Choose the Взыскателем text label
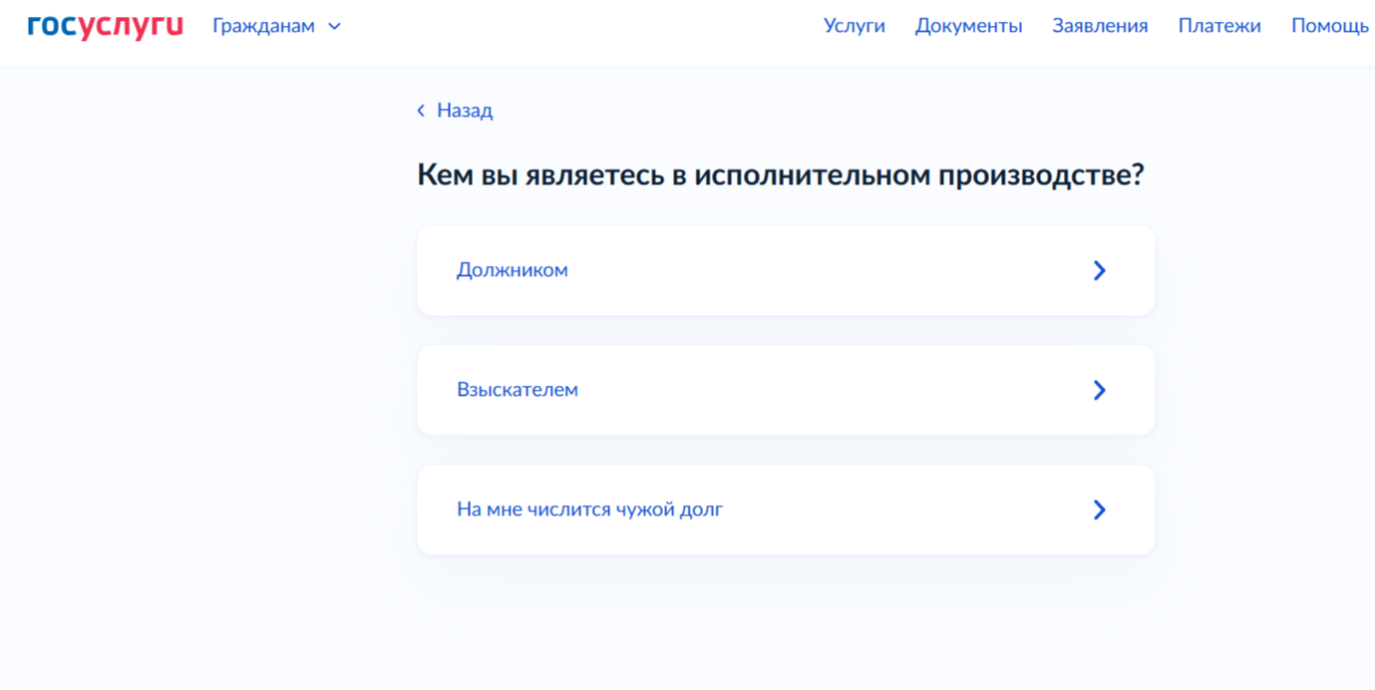Viewport: 1375px width, 690px height. (x=516, y=390)
